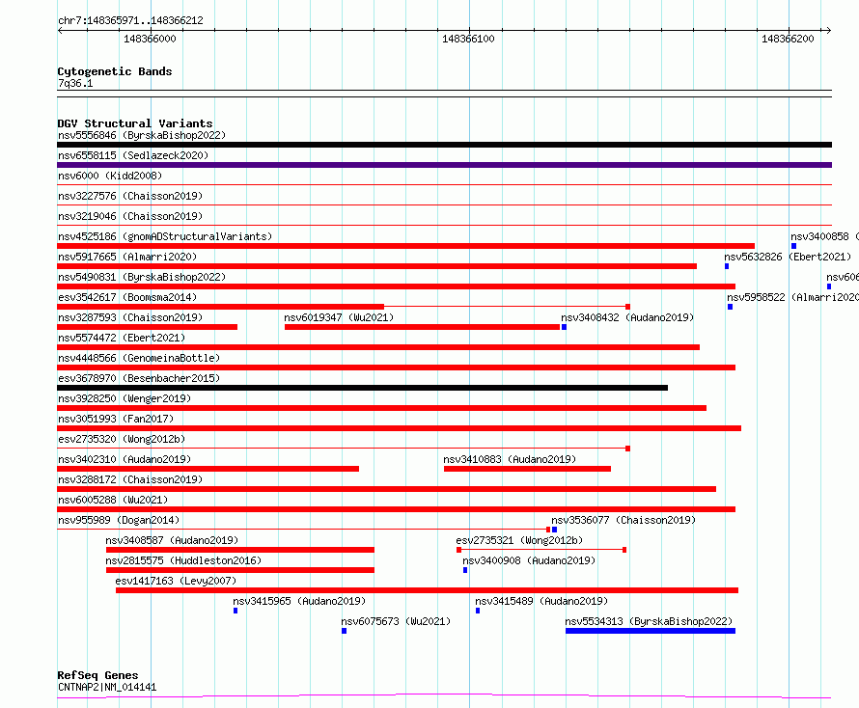Image resolution: width=859 pixels, height=708 pixels.
Task: Click the 148366100 ruler position label
Action: [x=468, y=39]
